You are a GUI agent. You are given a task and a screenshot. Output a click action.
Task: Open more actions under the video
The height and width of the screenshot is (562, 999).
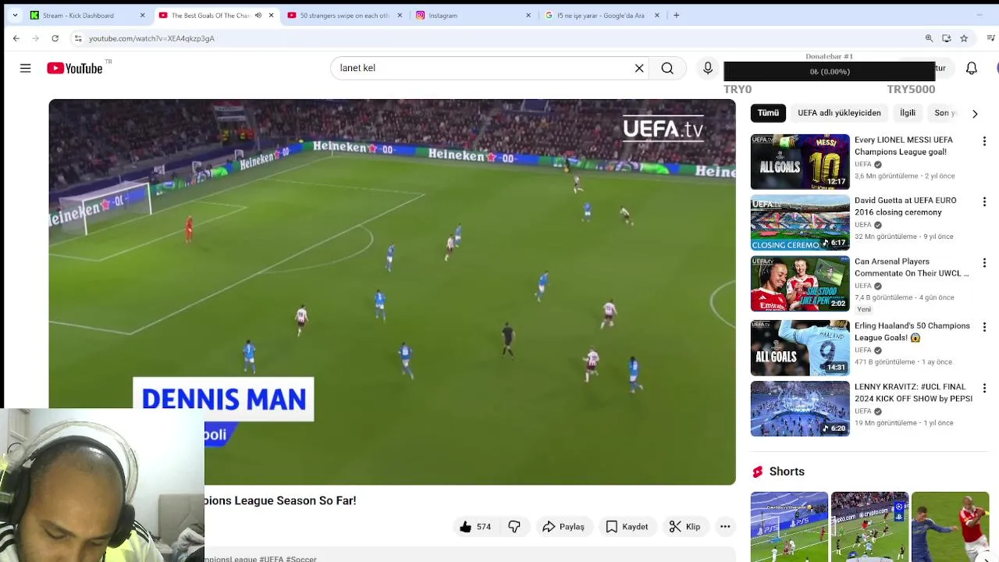tap(725, 527)
